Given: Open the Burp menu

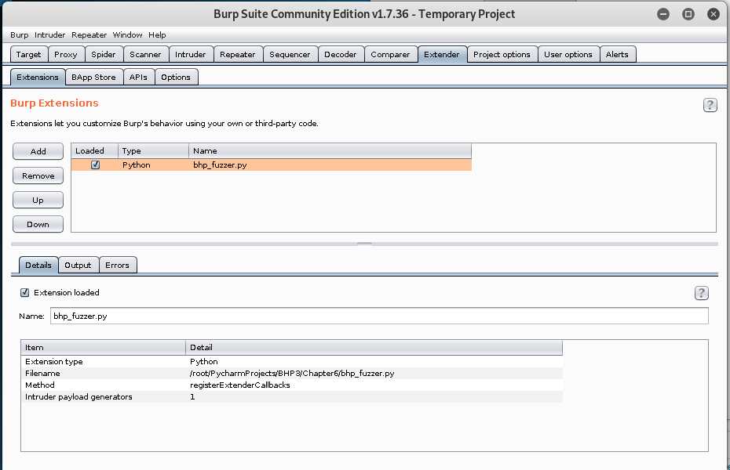Looking at the screenshot, I should (20, 34).
